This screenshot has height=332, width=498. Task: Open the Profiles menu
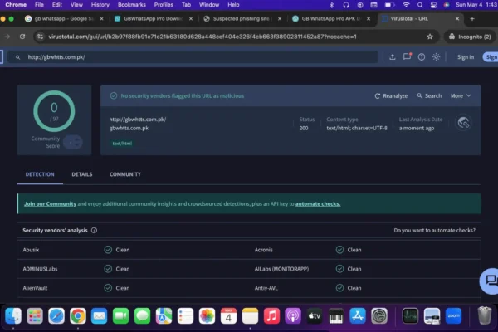164,5
